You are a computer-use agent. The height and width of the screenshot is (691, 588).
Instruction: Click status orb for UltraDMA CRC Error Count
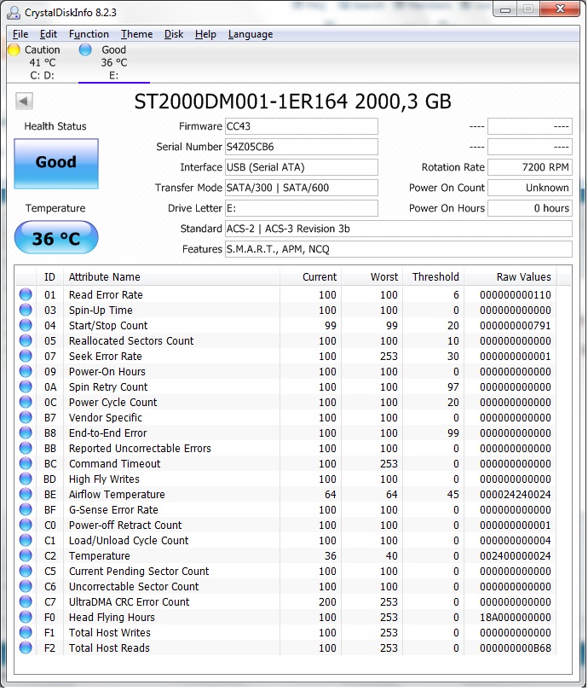(x=26, y=601)
